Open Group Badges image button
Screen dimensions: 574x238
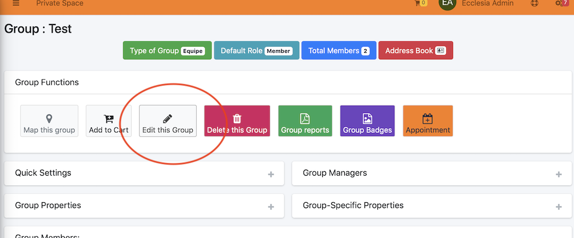pyautogui.click(x=367, y=121)
